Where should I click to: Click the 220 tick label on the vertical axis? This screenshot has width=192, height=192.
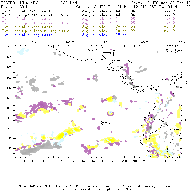[x=9, y=47]
